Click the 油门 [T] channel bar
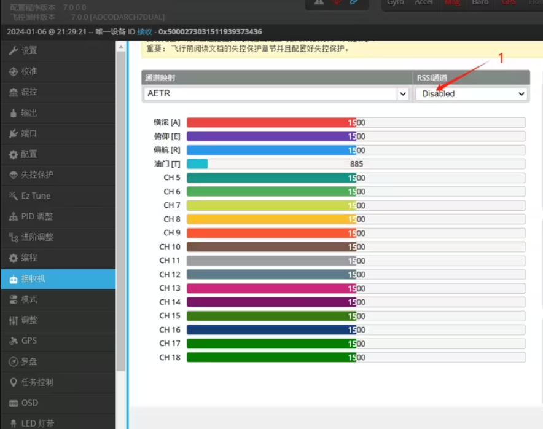Viewport: 543px width, 429px height. pyautogui.click(x=355, y=164)
